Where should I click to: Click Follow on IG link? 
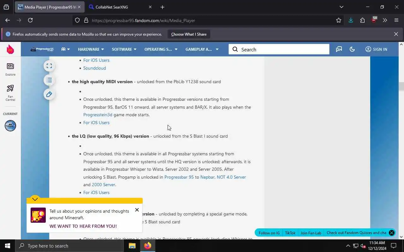[269, 233]
